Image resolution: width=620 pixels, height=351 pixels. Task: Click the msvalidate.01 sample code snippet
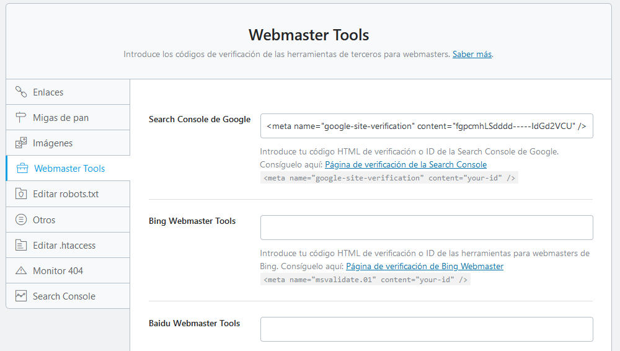365,280
